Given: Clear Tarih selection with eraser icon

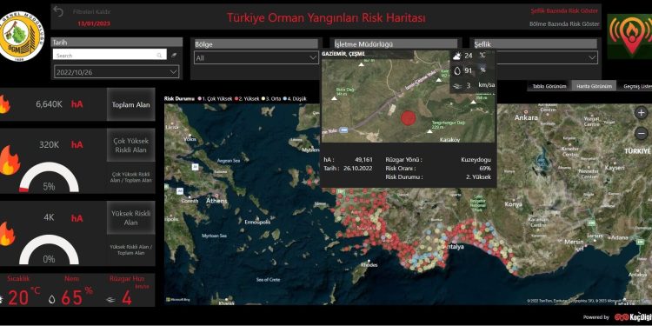Looking at the screenshot, I should click(x=174, y=55).
